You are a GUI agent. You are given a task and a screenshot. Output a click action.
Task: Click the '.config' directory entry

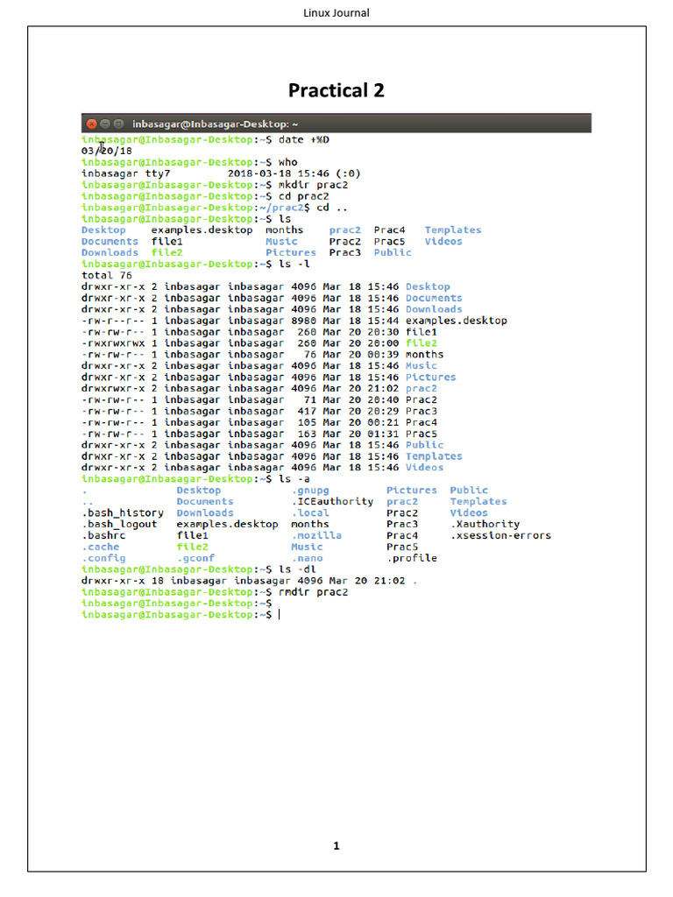click(x=103, y=558)
